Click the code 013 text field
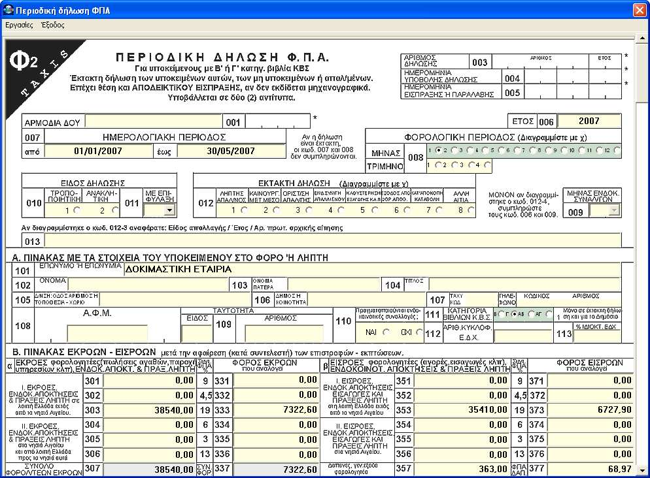This screenshot has width=650, height=478. 333,240
